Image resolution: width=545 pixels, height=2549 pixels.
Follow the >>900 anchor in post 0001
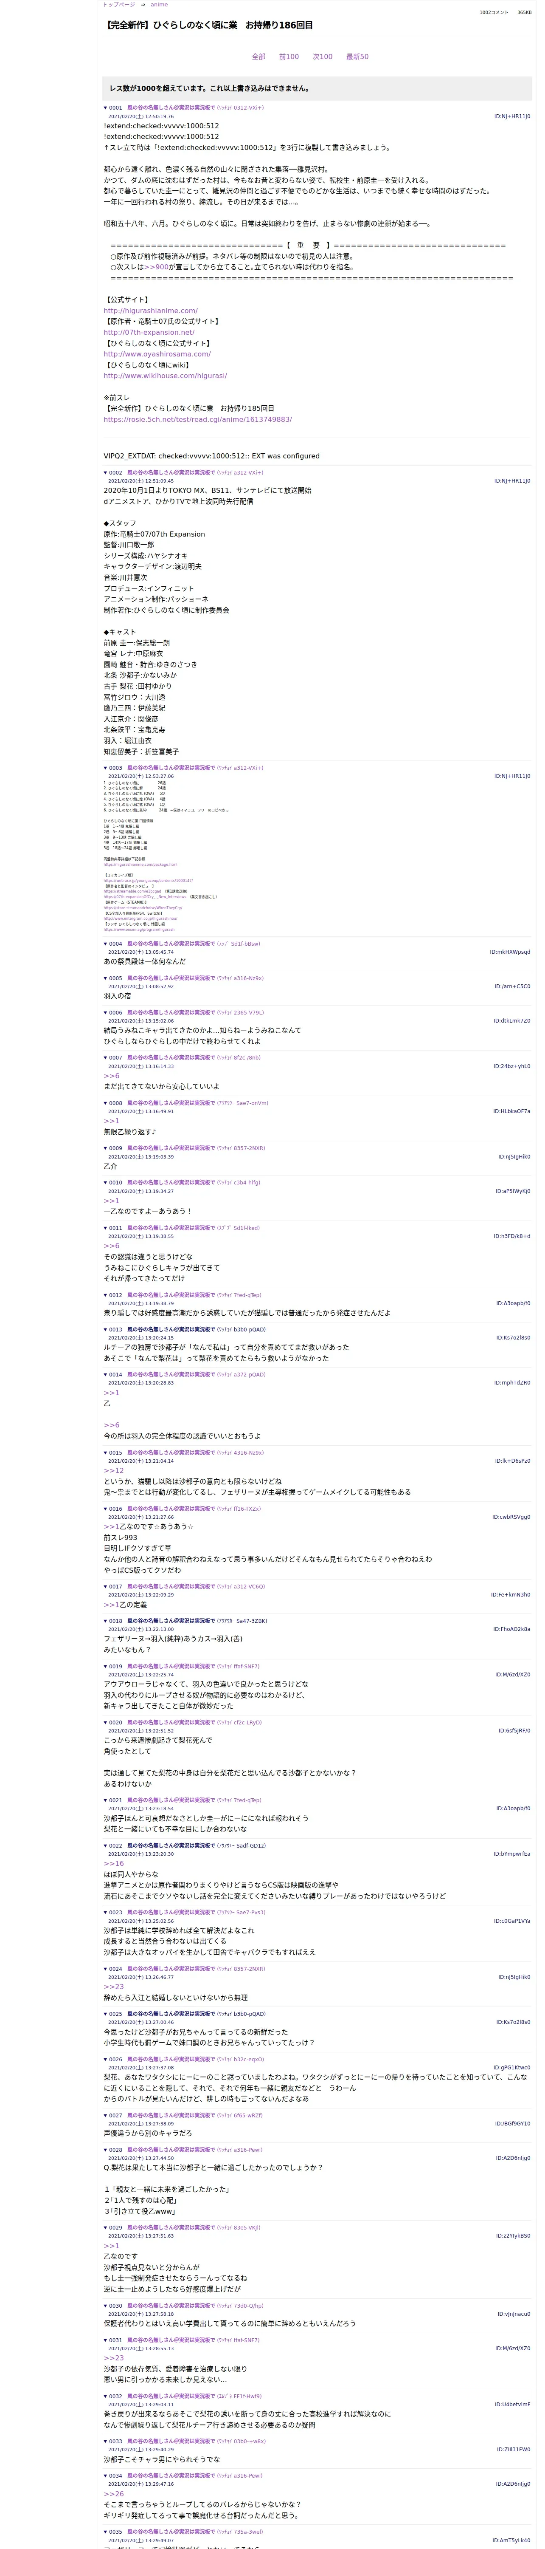[x=156, y=267]
